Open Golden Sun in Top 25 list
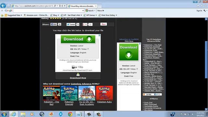The image size is (208, 117). click(x=149, y=74)
